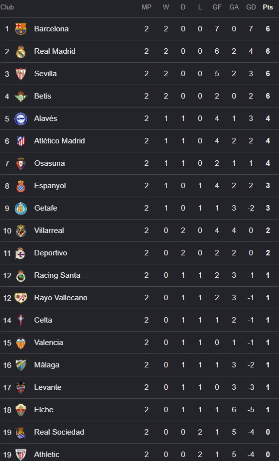Click the Real Madrid crest icon
Image resolution: width=279 pixels, height=461 pixels.
pos(20,51)
